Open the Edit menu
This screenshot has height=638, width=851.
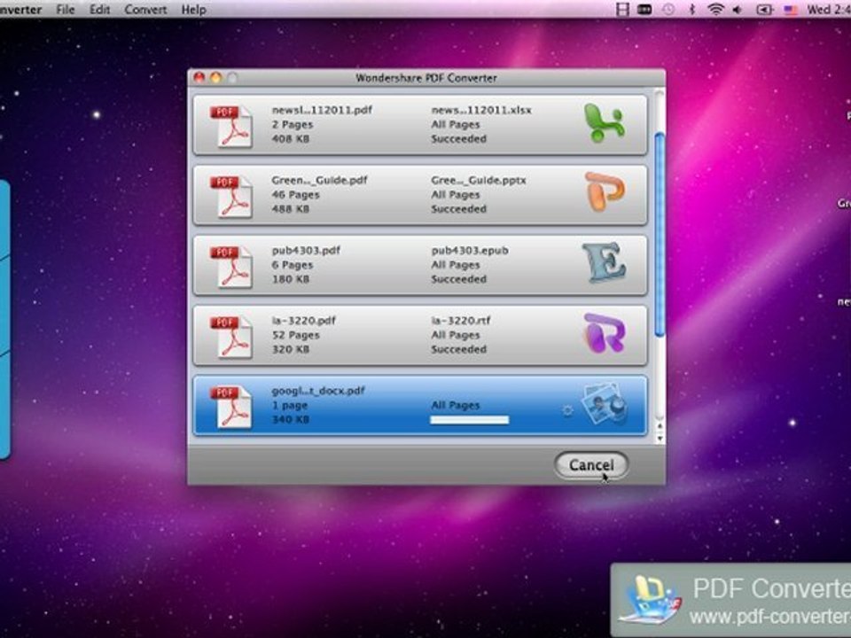tap(100, 9)
